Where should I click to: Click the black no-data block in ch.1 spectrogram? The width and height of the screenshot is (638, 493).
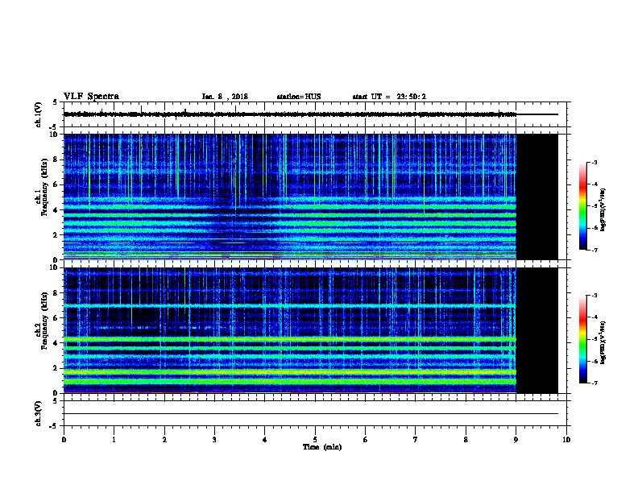537,197
